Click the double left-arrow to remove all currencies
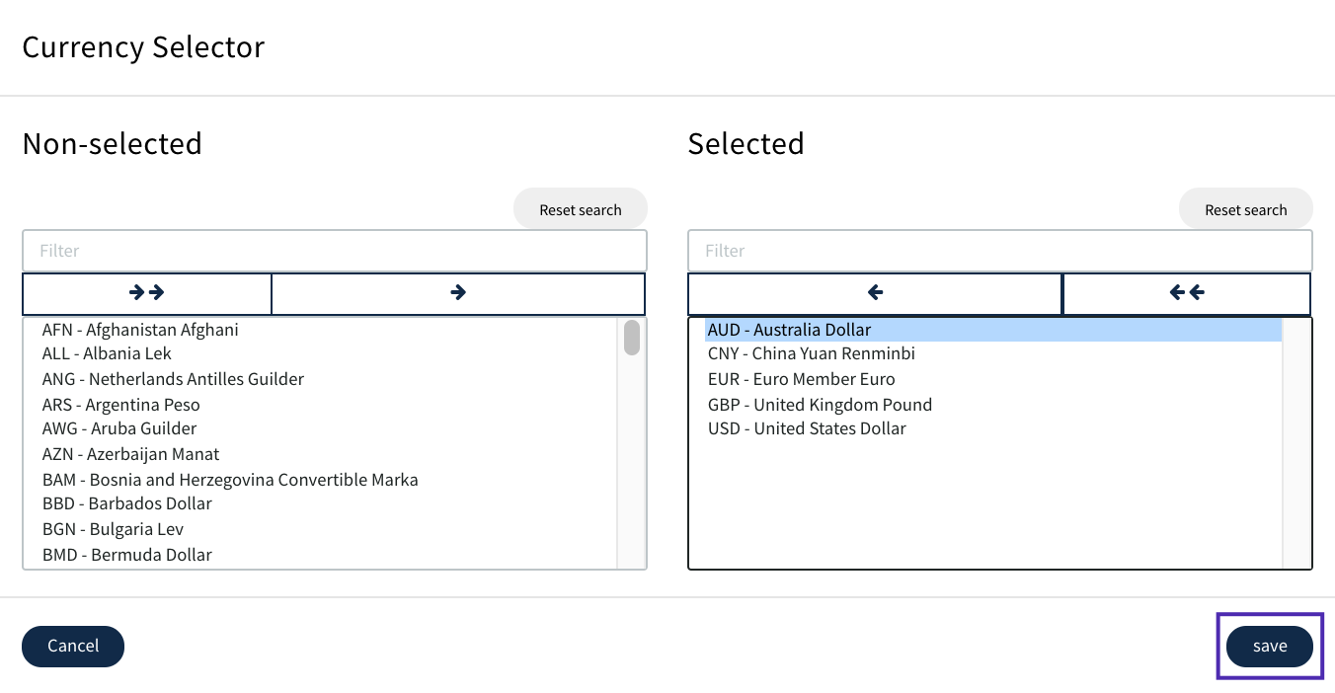The image size is (1335, 693). point(1186,292)
